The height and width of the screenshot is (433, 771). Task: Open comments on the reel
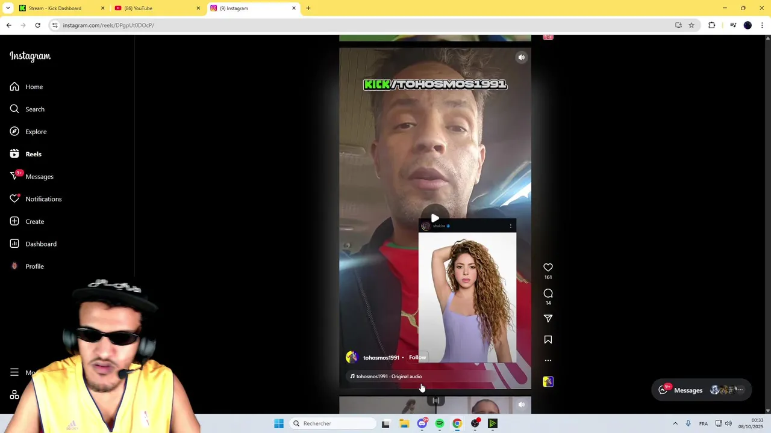click(x=548, y=293)
